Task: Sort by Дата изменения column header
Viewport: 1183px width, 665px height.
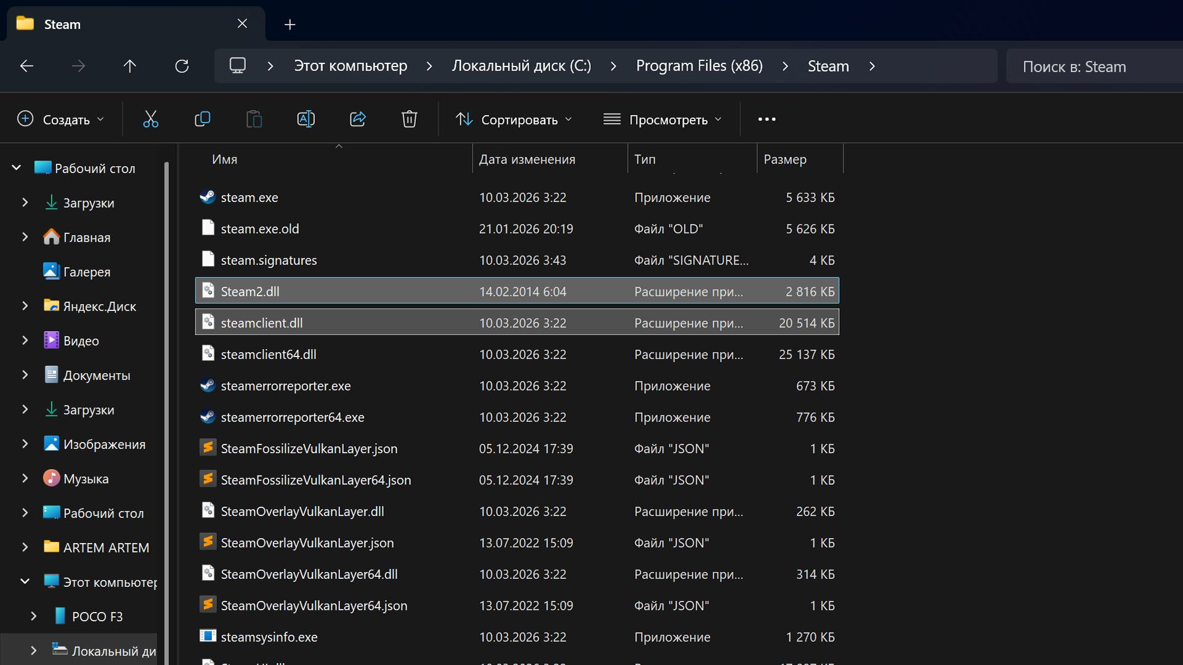Action: pyautogui.click(x=527, y=159)
